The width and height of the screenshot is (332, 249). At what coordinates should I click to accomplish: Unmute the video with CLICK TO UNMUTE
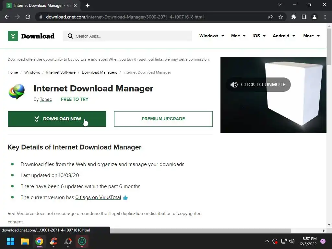click(x=258, y=85)
